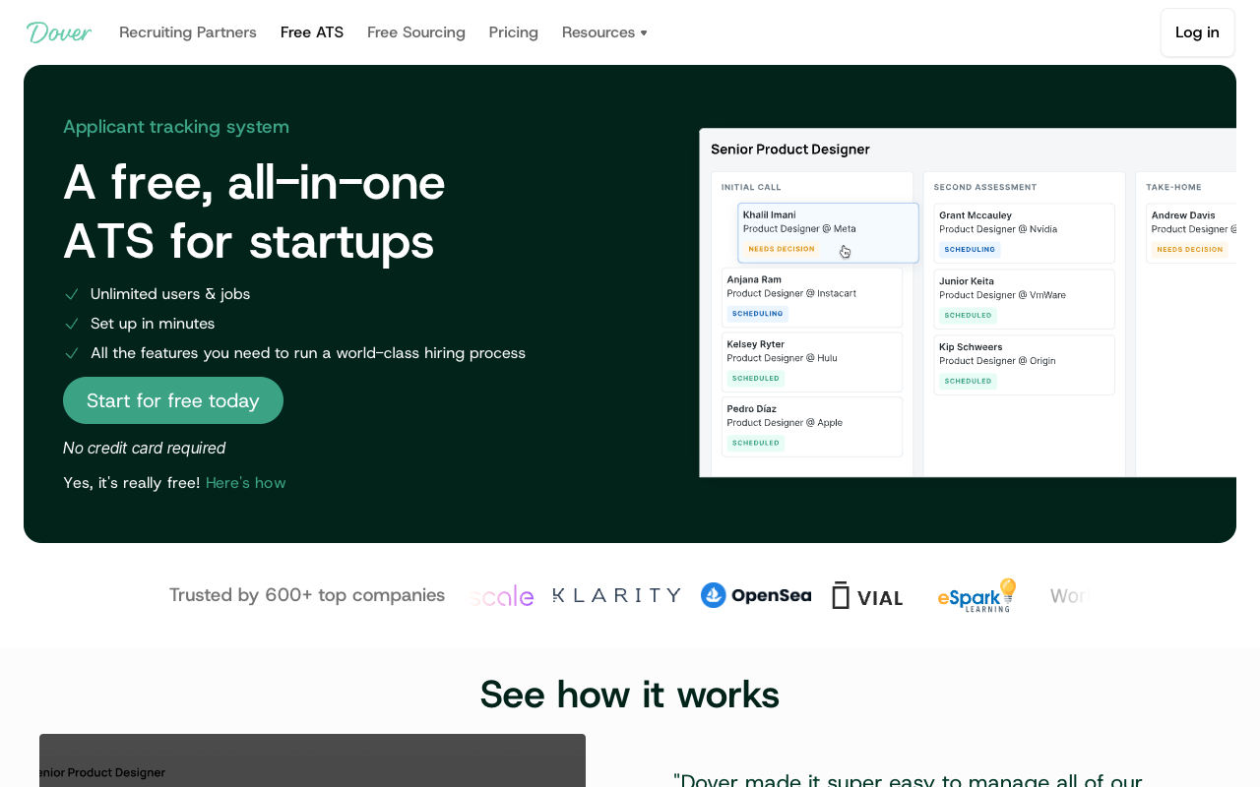Click Andrew Davis candidate card

coord(1191,233)
